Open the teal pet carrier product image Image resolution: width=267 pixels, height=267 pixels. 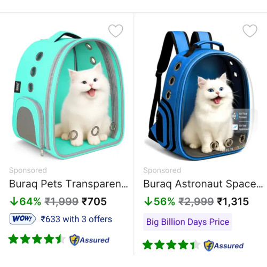[x=68, y=95]
